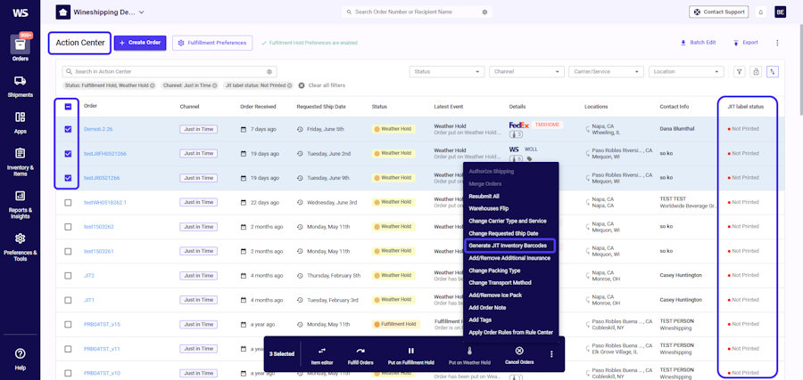Check the test1503261 order checkbox
The height and width of the screenshot is (380, 803).
pyautogui.click(x=68, y=251)
